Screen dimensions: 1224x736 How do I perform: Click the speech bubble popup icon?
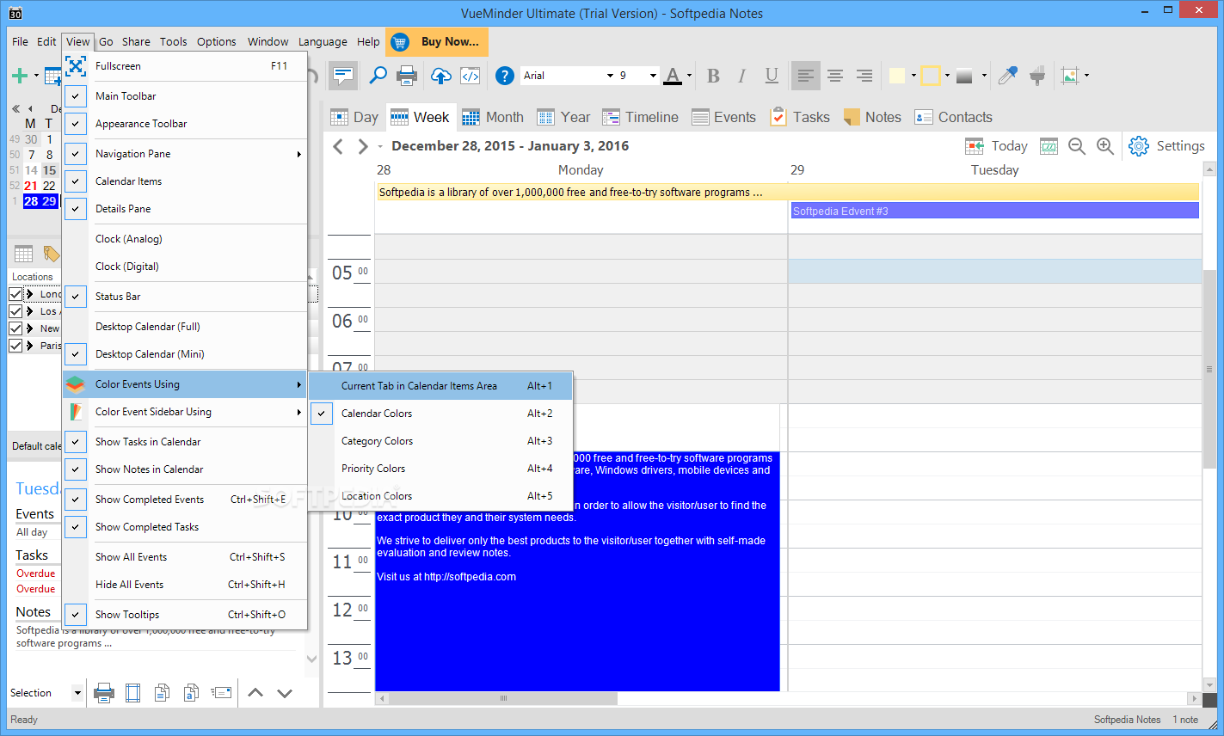coord(343,76)
